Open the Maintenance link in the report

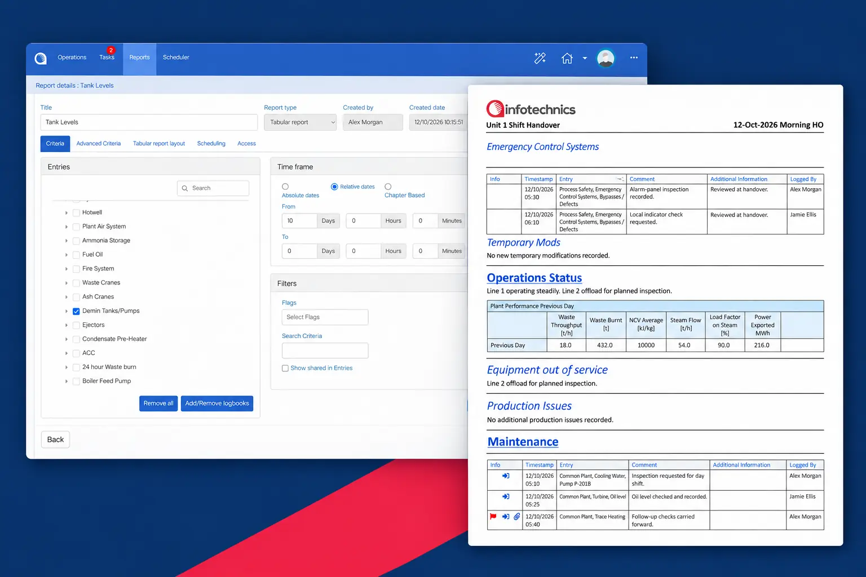[x=523, y=442]
